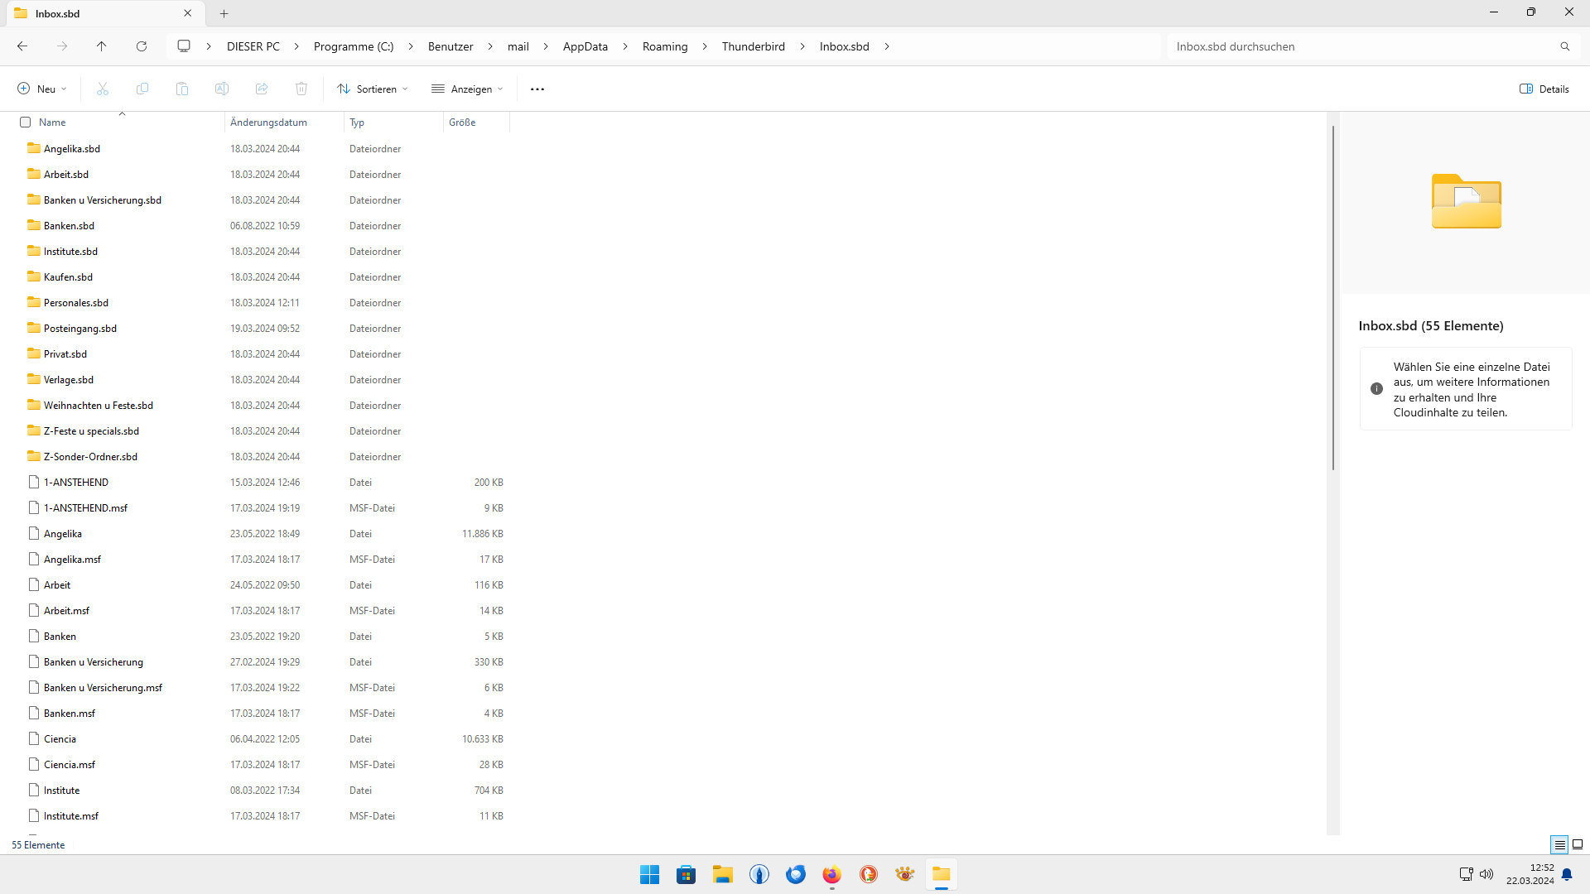
Task: Sort files by Änderungsdatum column header
Action: (268, 122)
